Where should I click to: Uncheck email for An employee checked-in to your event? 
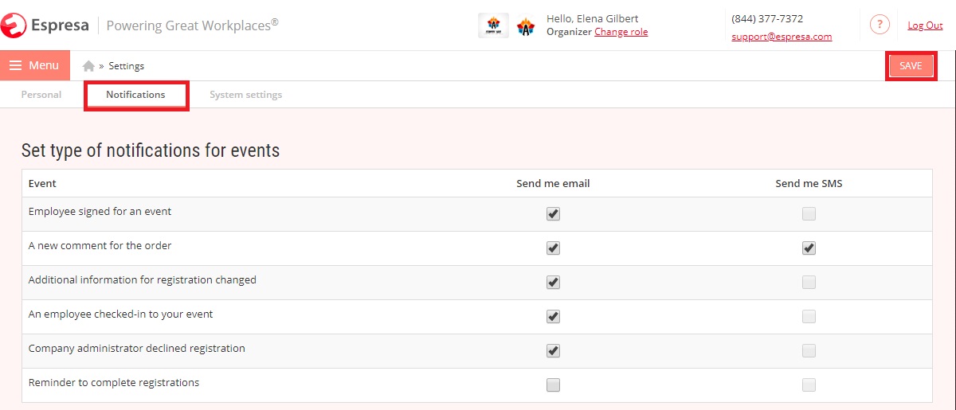click(554, 316)
